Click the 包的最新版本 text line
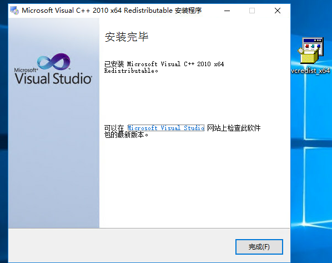 coord(126,135)
